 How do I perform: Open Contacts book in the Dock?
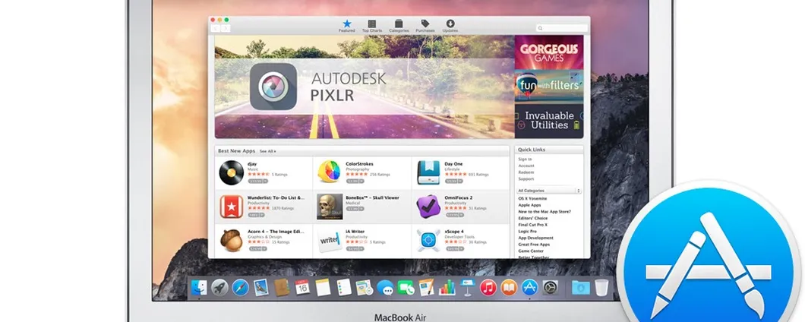[281, 287]
